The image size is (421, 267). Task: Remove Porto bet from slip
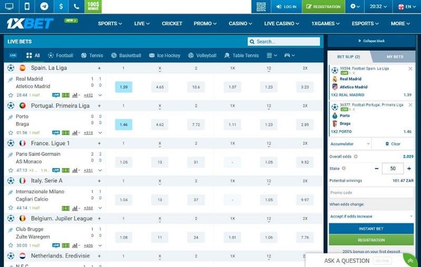[410, 105]
